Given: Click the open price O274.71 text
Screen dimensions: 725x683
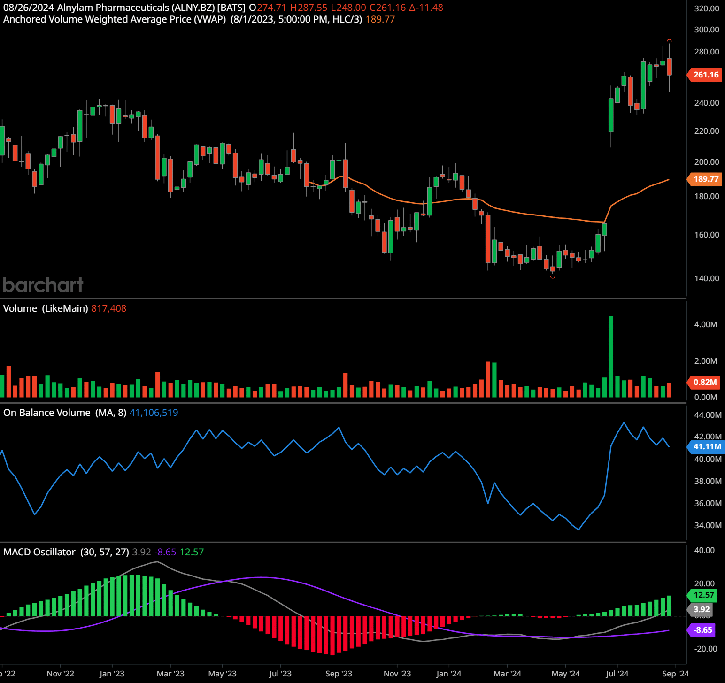Looking at the screenshot, I should pos(268,8).
